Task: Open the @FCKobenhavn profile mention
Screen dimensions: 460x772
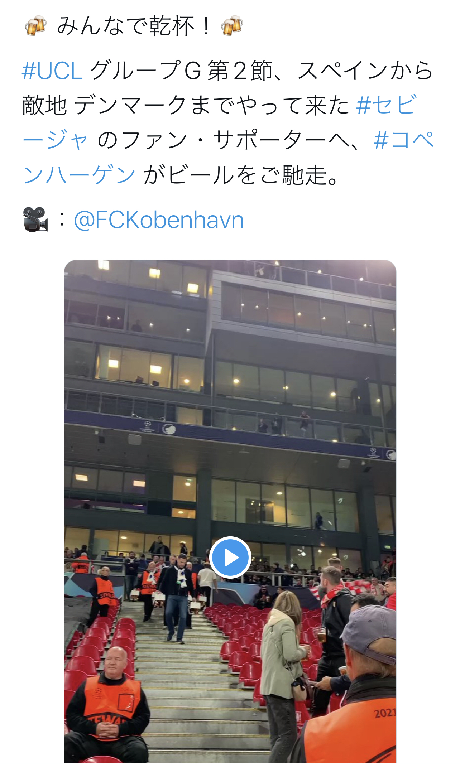Action: pos(159,219)
